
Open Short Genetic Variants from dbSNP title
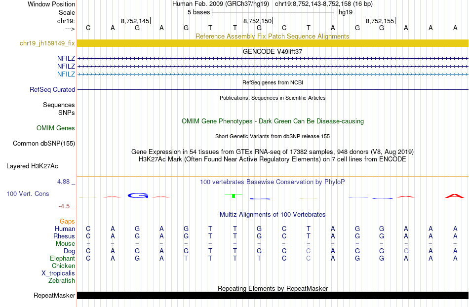tap(273, 136)
